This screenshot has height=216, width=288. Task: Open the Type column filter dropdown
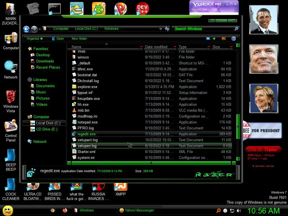[209, 47]
